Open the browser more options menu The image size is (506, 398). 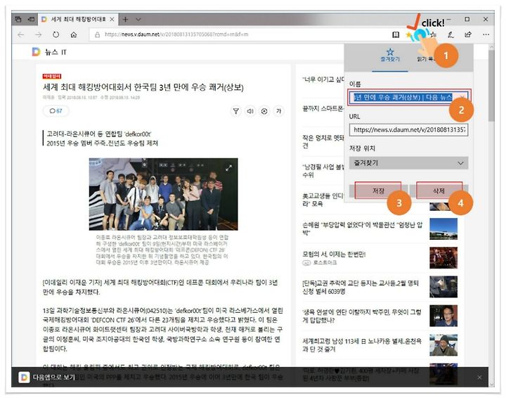tap(486, 34)
